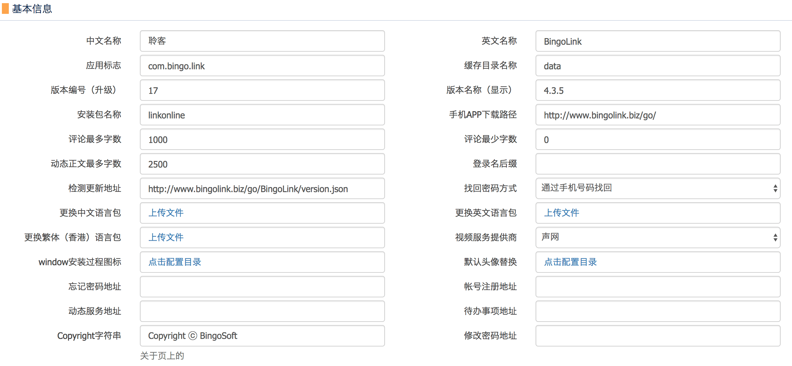Edit the Copyright字符串 field with BingoSoft
Viewport: 792px width, 366px height.
point(262,336)
